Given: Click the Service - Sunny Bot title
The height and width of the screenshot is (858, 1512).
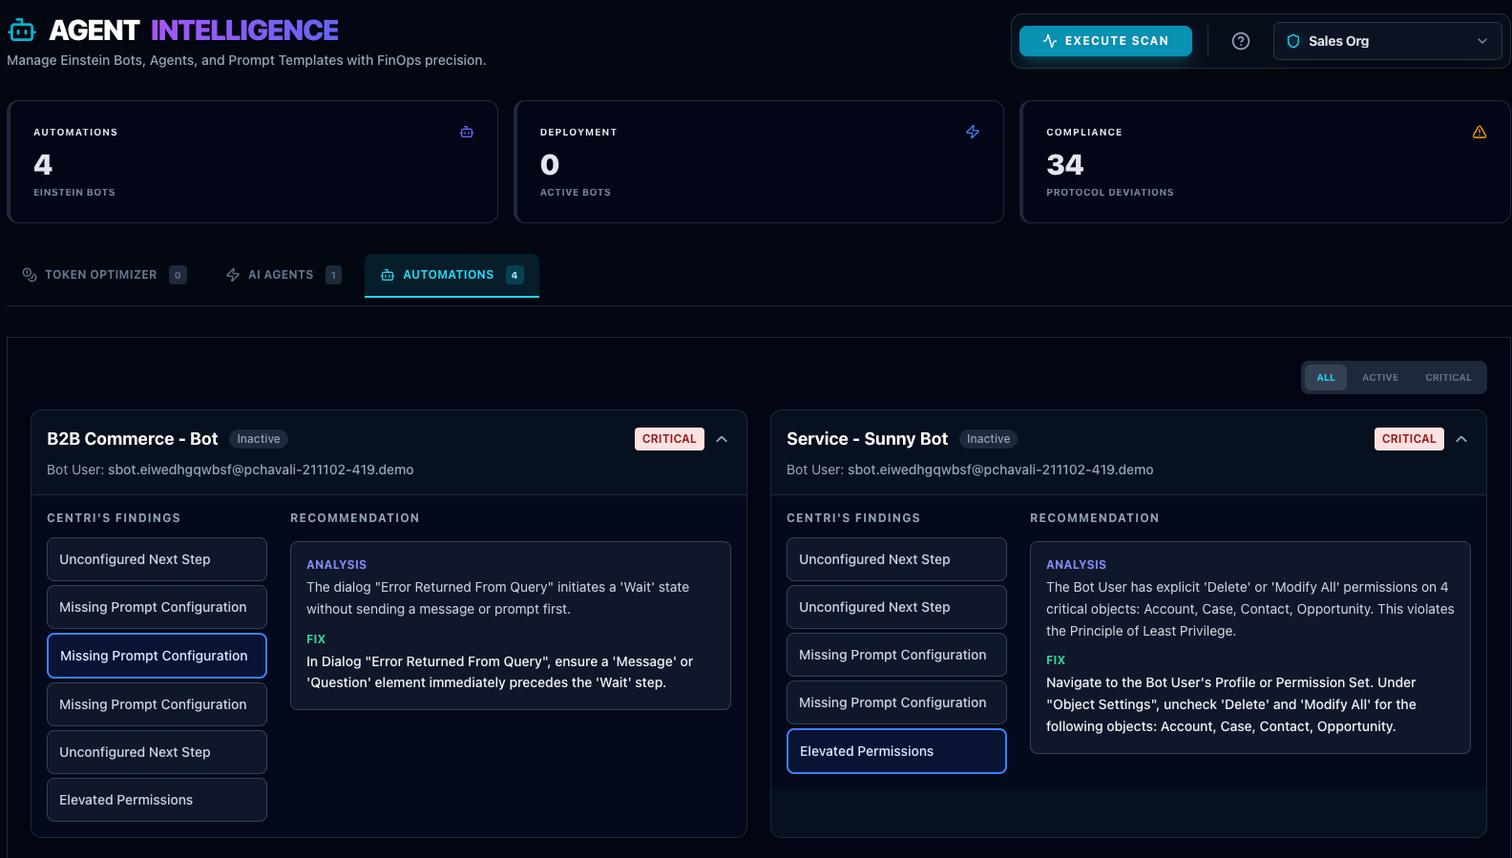Looking at the screenshot, I should tap(867, 439).
